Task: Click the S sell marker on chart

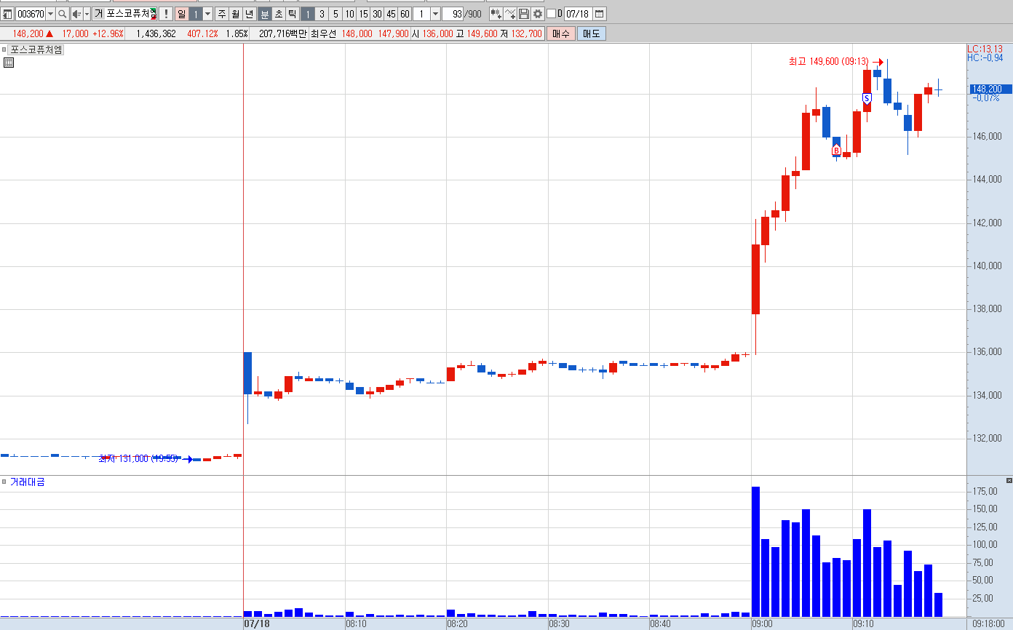Action: tap(867, 98)
